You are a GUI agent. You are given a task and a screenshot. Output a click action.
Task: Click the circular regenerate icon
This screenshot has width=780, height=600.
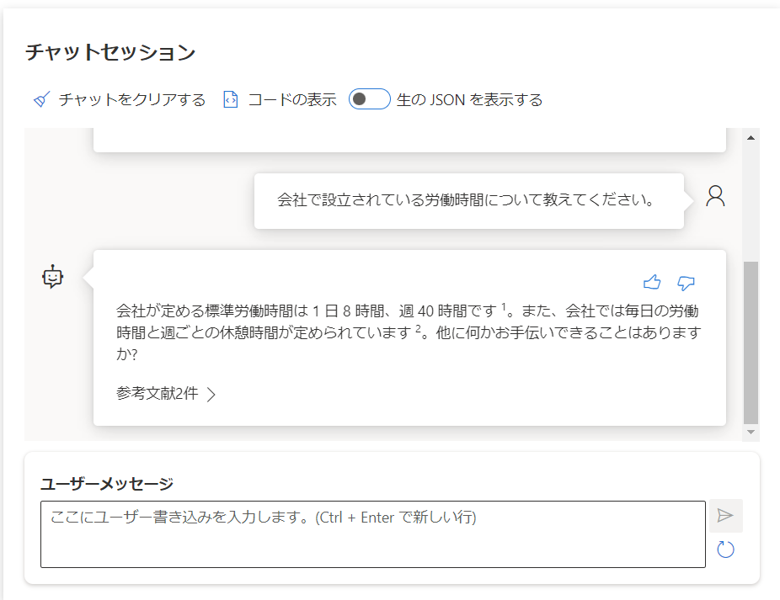point(725,550)
